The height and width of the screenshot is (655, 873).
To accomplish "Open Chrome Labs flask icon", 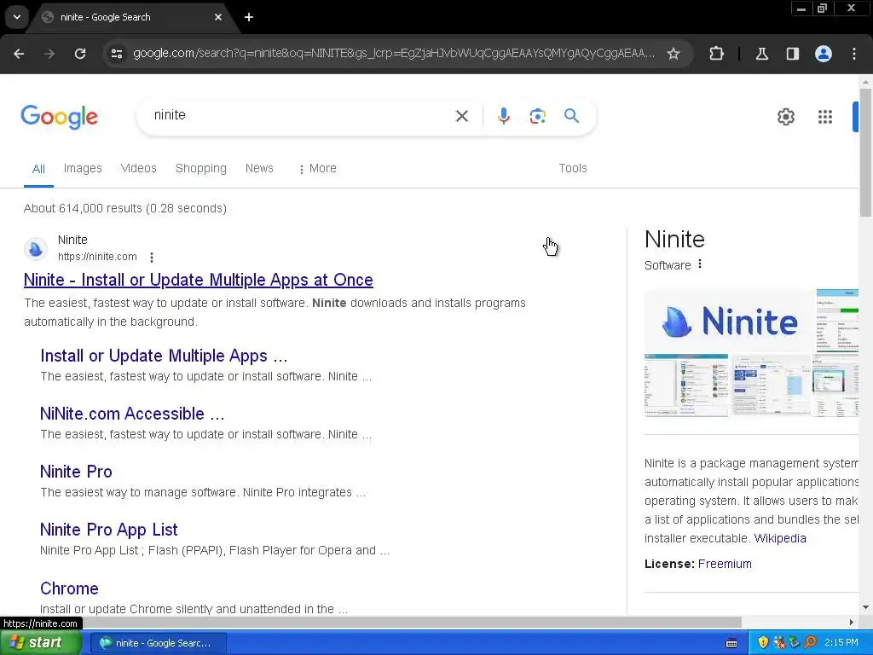I will point(761,54).
